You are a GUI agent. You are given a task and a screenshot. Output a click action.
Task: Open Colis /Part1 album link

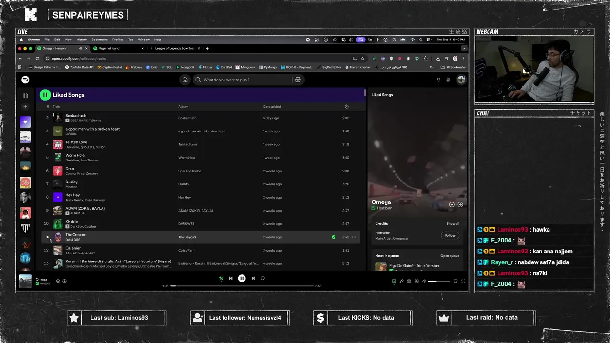[186, 251]
